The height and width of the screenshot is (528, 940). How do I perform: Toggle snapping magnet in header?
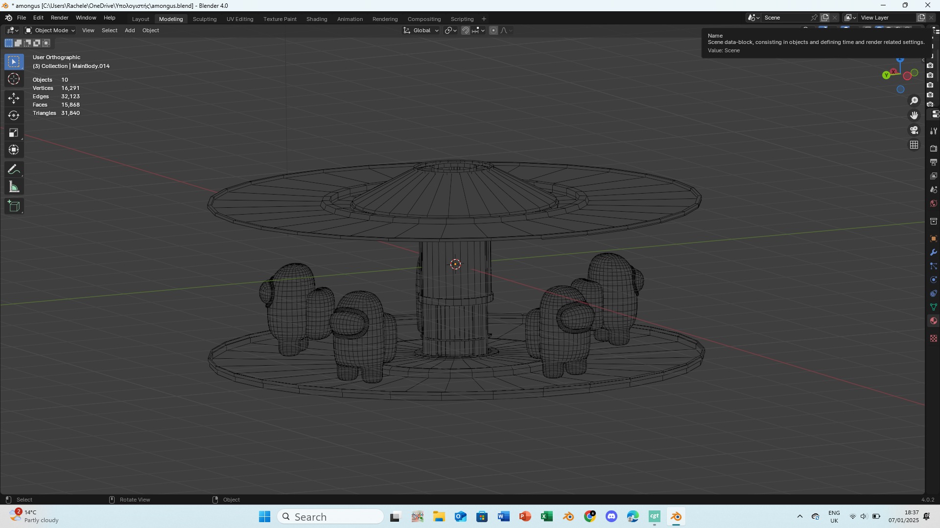466,30
